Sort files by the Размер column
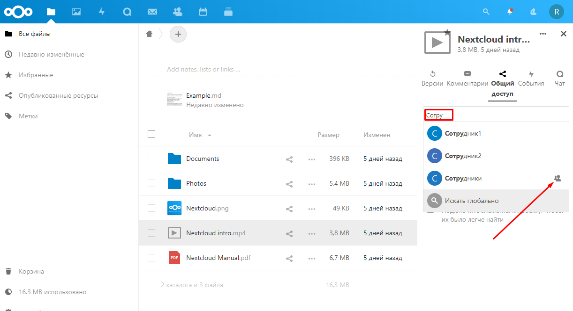The image size is (573, 311). click(x=328, y=135)
